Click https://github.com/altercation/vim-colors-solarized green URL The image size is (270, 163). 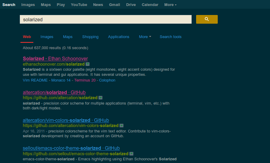71,126
